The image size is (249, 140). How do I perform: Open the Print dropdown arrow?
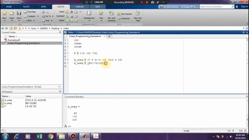(x=34, y=21)
